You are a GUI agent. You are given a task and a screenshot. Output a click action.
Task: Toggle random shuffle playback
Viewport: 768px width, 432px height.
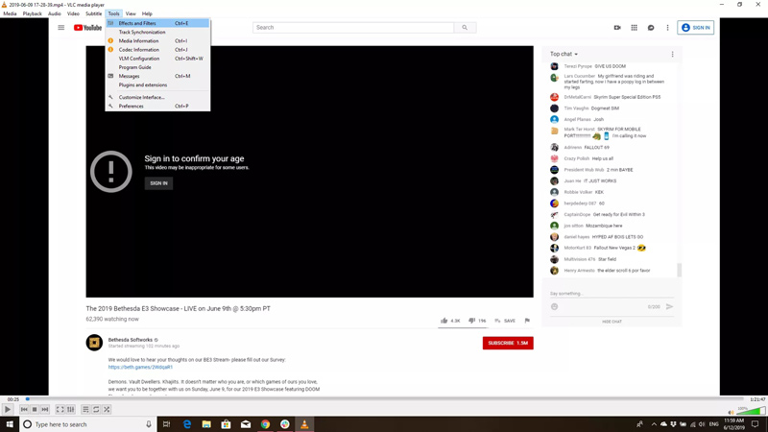(x=107, y=410)
